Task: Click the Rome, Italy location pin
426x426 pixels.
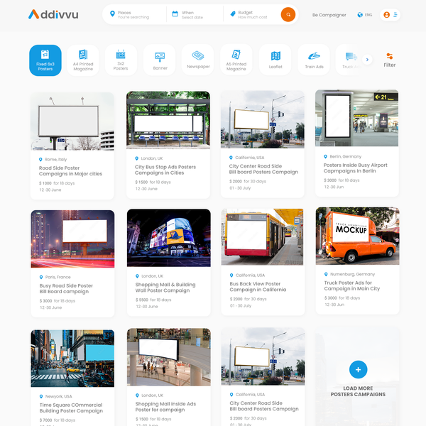Action: pos(40,160)
